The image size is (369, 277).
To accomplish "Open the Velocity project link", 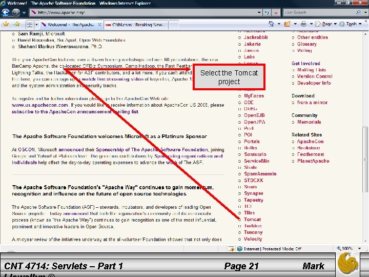I will (253, 239).
